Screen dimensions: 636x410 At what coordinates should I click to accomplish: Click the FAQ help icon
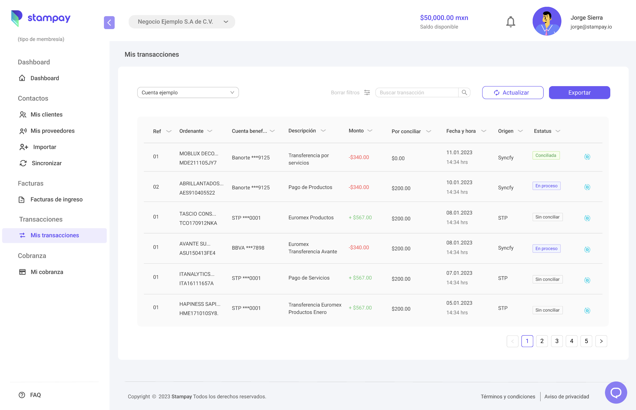(22, 395)
